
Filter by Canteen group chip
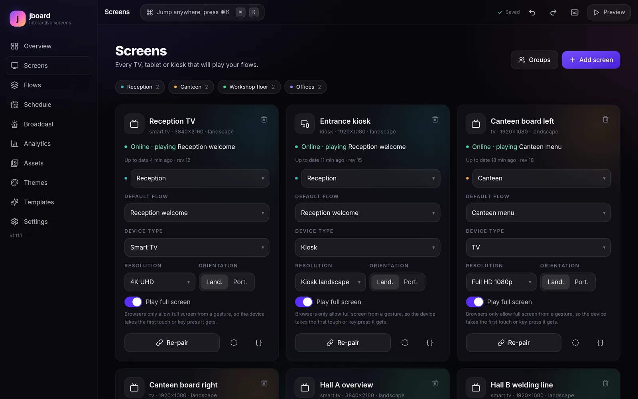191,87
